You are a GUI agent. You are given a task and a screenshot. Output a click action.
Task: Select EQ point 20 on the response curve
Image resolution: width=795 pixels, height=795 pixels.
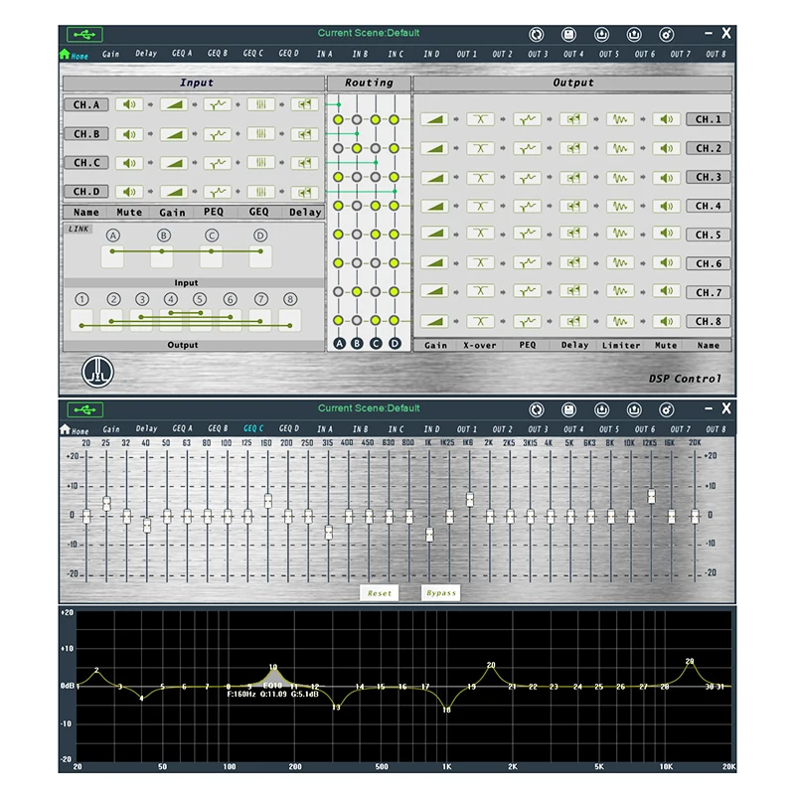pyautogui.click(x=491, y=665)
